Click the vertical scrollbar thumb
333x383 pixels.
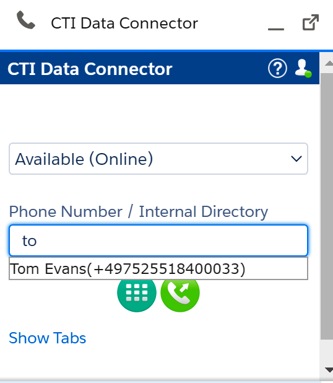click(x=327, y=206)
